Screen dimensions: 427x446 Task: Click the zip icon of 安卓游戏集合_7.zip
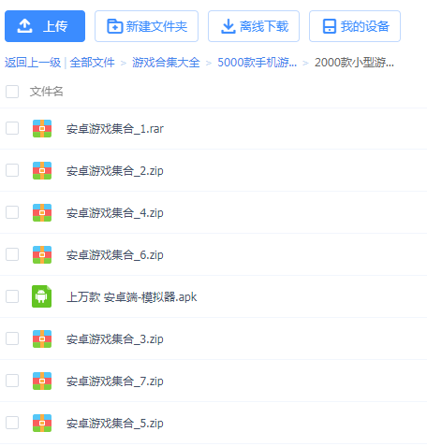[42, 381]
